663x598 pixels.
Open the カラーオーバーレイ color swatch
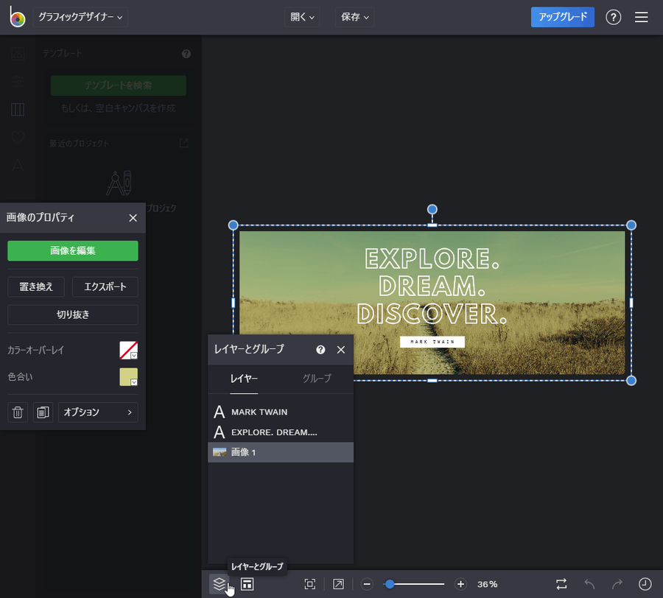coord(128,351)
